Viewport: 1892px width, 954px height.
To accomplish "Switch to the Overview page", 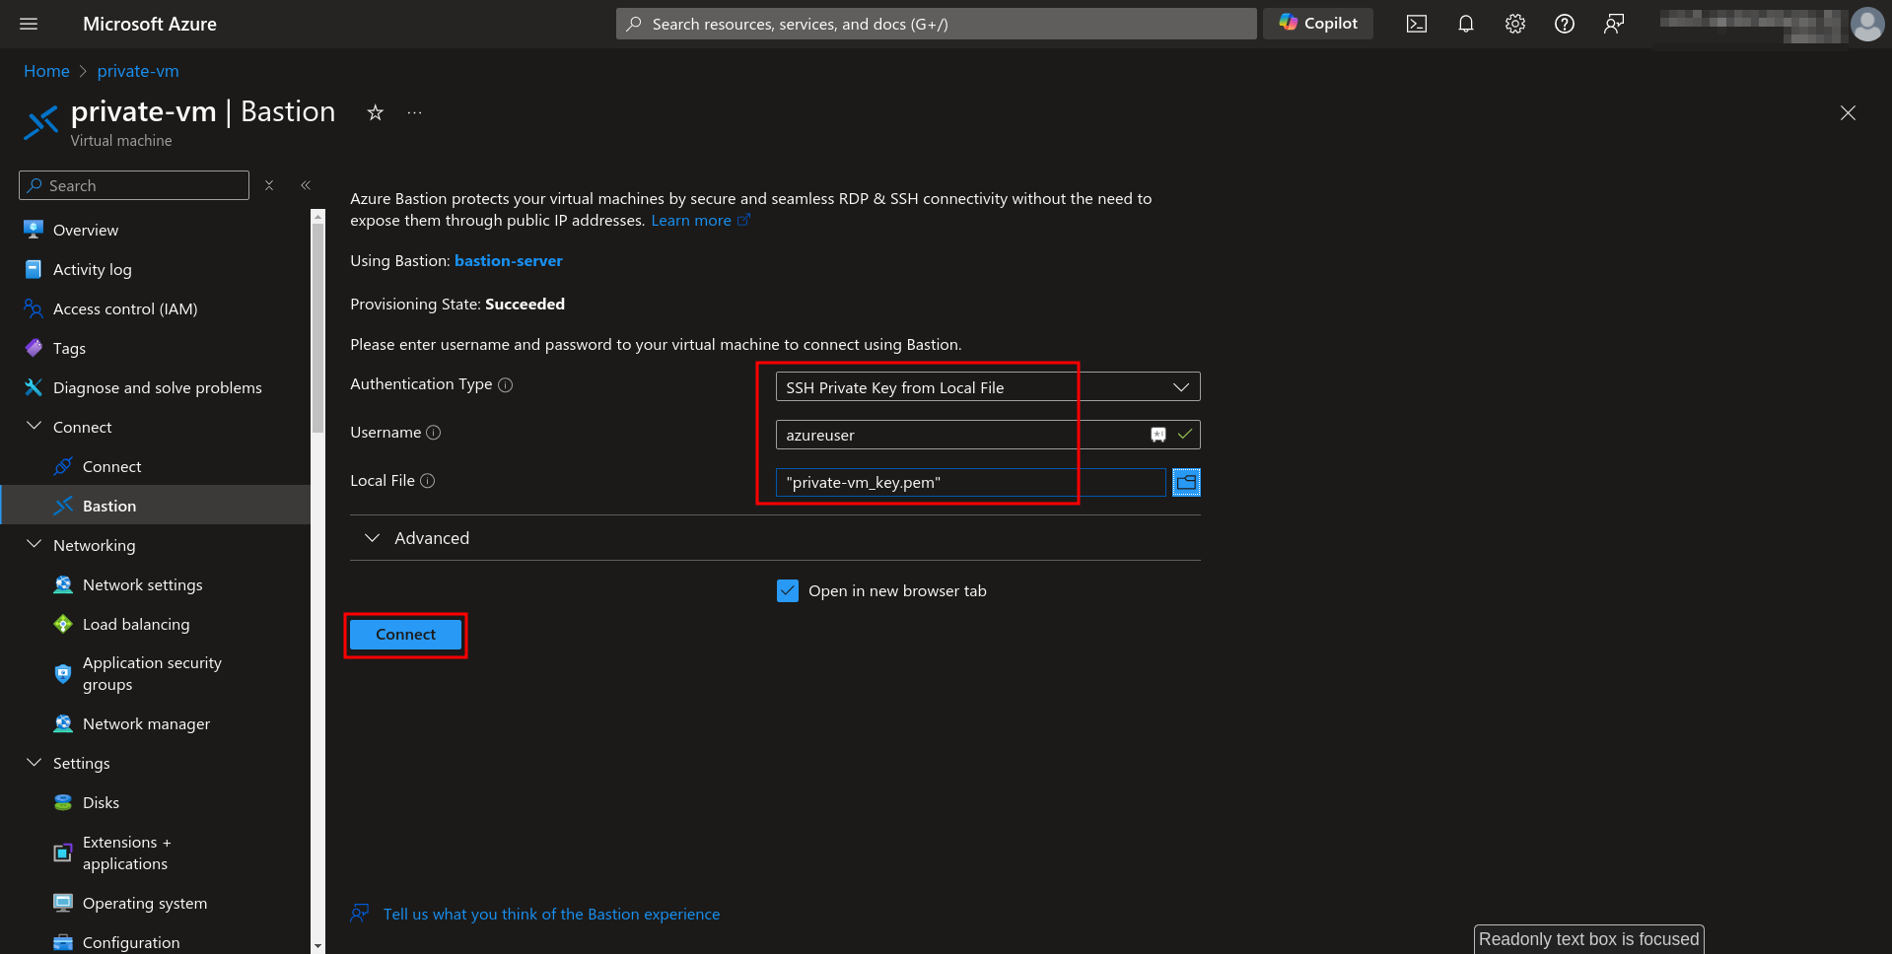I will (84, 230).
